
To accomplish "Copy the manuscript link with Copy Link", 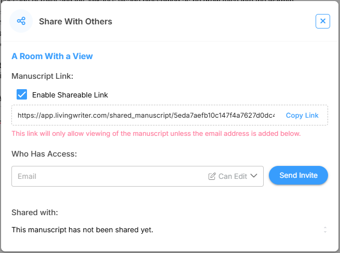I will click(302, 115).
